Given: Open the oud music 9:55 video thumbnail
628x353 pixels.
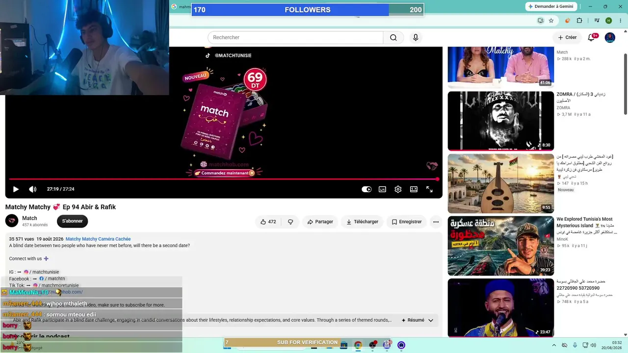Looking at the screenshot, I should pos(500,183).
